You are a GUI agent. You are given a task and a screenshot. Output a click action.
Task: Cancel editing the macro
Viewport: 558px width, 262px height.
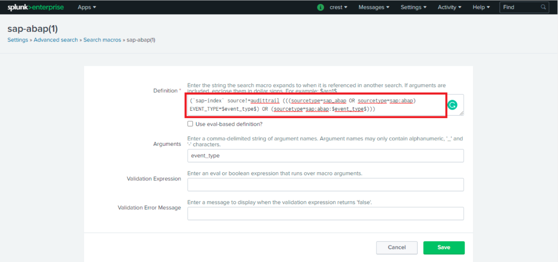[397, 247]
